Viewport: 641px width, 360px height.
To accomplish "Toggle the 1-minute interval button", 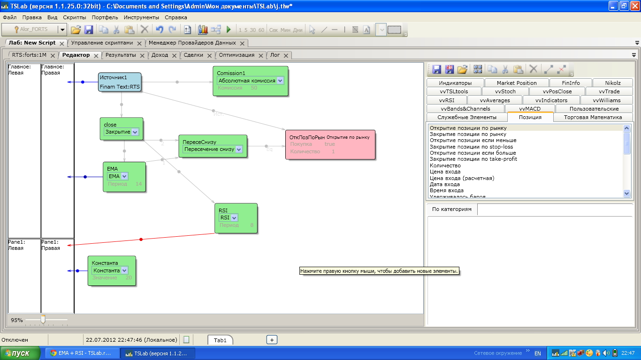I will (x=240, y=30).
